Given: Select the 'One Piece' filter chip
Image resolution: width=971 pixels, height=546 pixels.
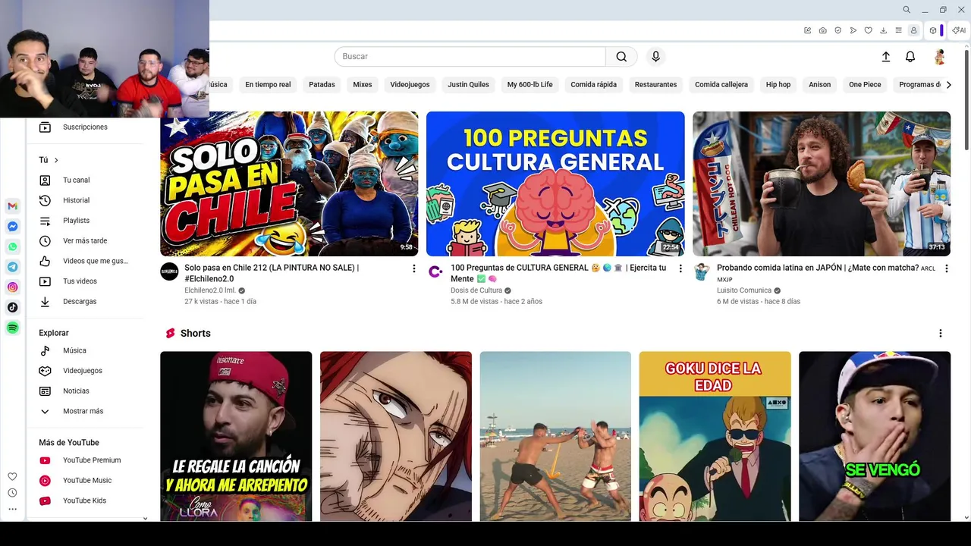Looking at the screenshot, I should pos(865,84).
